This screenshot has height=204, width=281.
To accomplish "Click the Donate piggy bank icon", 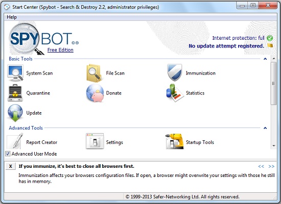I will [x=95, y=93].
